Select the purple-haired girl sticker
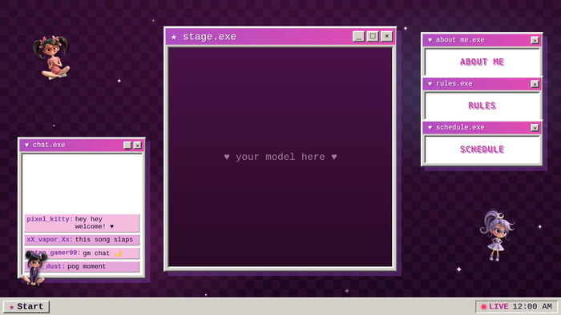 pyautogui.click(x=497, y=235)
